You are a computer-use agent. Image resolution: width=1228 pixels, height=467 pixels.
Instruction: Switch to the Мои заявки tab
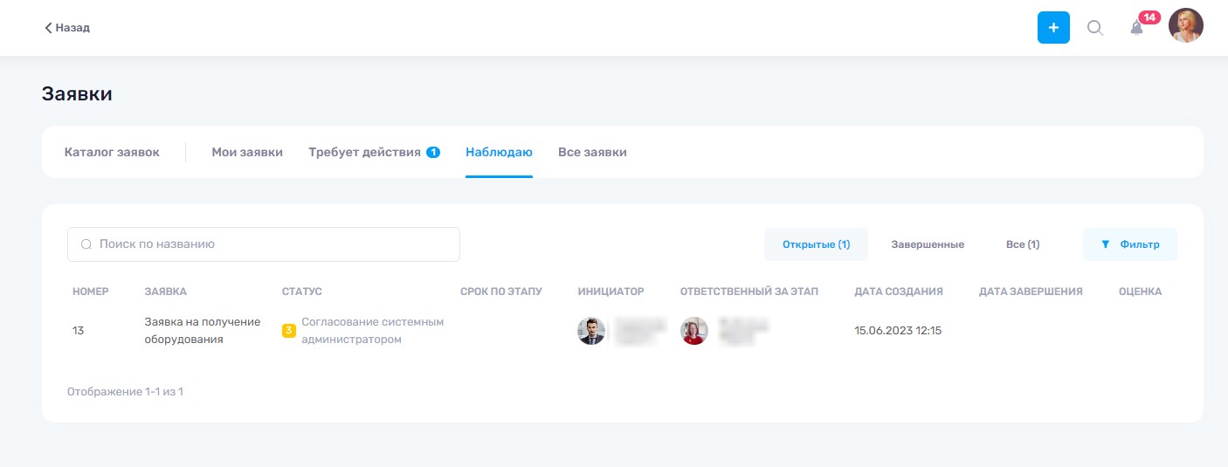247,152
